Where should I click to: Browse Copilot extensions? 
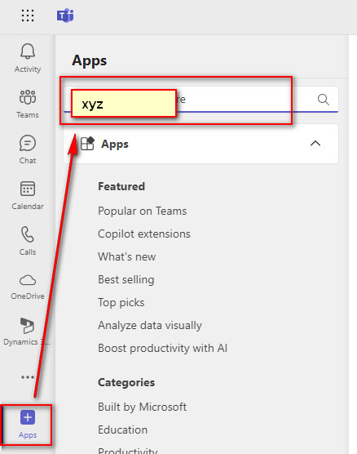(x=144, y=234)
